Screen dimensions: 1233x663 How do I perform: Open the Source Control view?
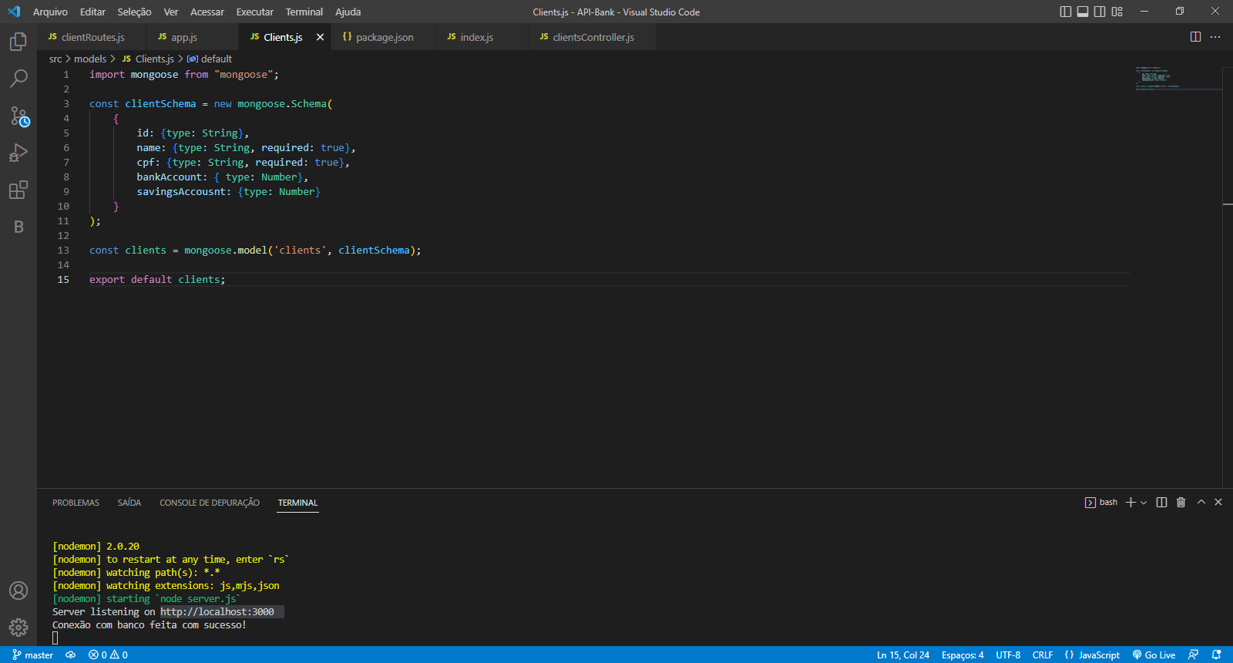tap(18, 116)
